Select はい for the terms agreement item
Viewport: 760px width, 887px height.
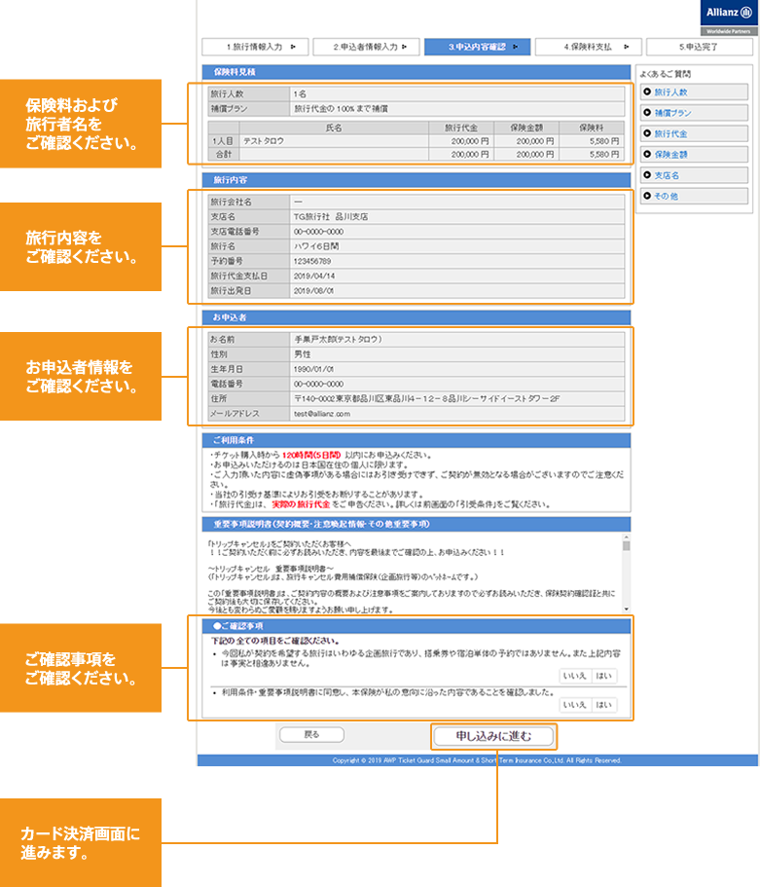pyautogui.click(x=604, y=705)
